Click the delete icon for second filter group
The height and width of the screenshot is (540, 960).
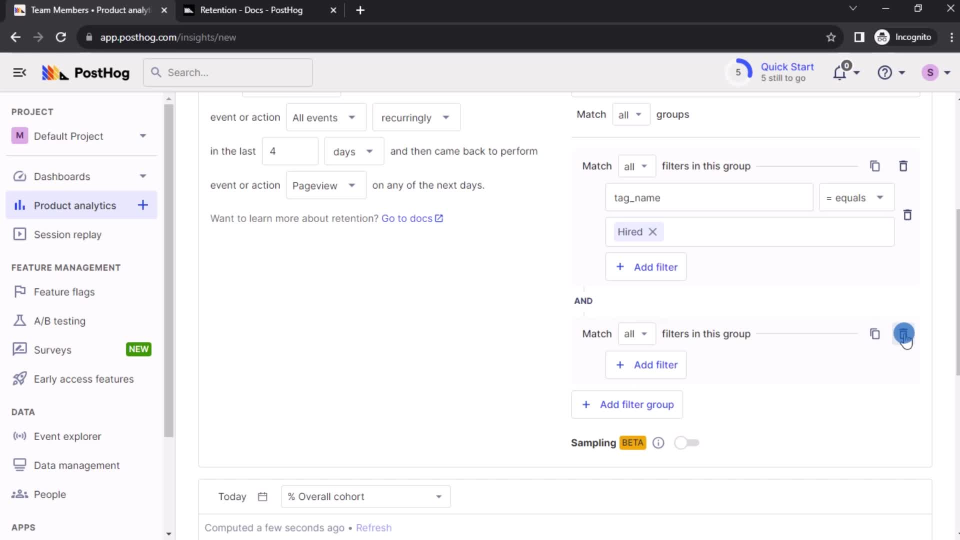point(903,333)
